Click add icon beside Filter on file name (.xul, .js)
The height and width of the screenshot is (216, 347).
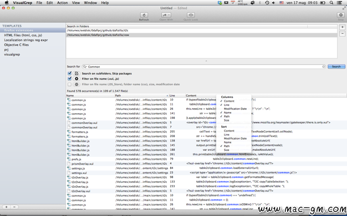point(76,79)
